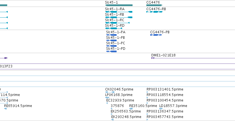The height and width of the screenshot is (121, 235).
Task: Click the 013P23 clone label
Action: pos(6,66)
